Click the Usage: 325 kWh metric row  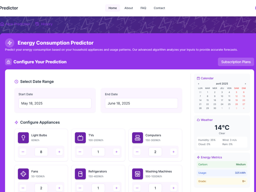(222, 173)
